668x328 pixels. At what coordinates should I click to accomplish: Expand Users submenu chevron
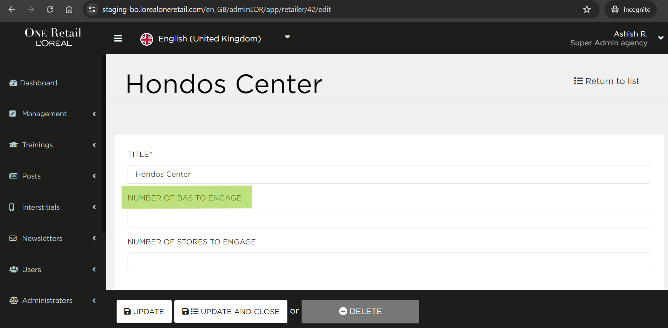pyautogui.click(x=94, y=270)
